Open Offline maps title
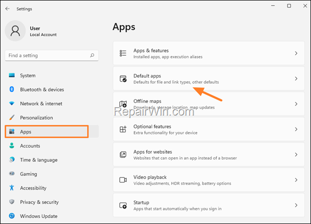The image size is (311, 224). pos(147,101)
